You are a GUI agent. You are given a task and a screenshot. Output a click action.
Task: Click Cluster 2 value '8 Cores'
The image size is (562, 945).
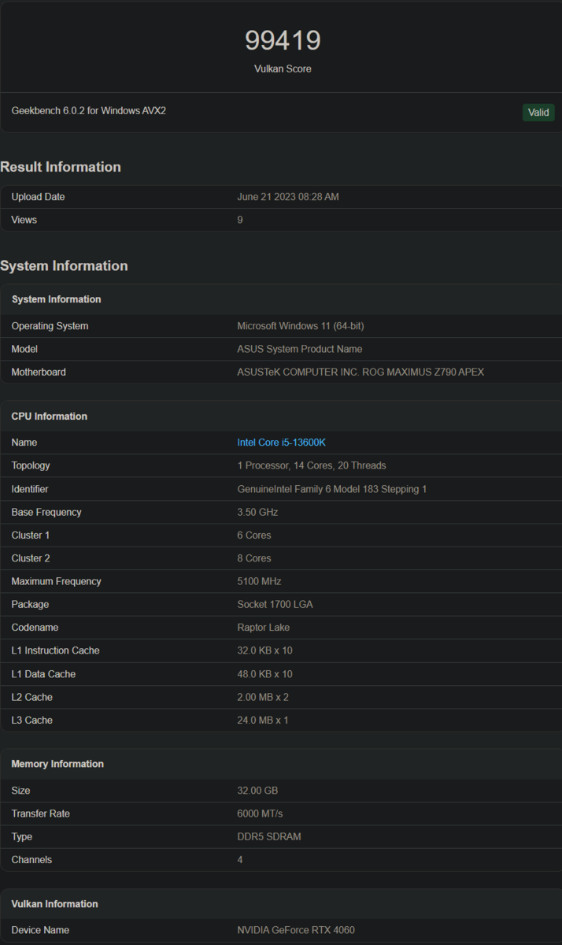[x=254, y=558]
